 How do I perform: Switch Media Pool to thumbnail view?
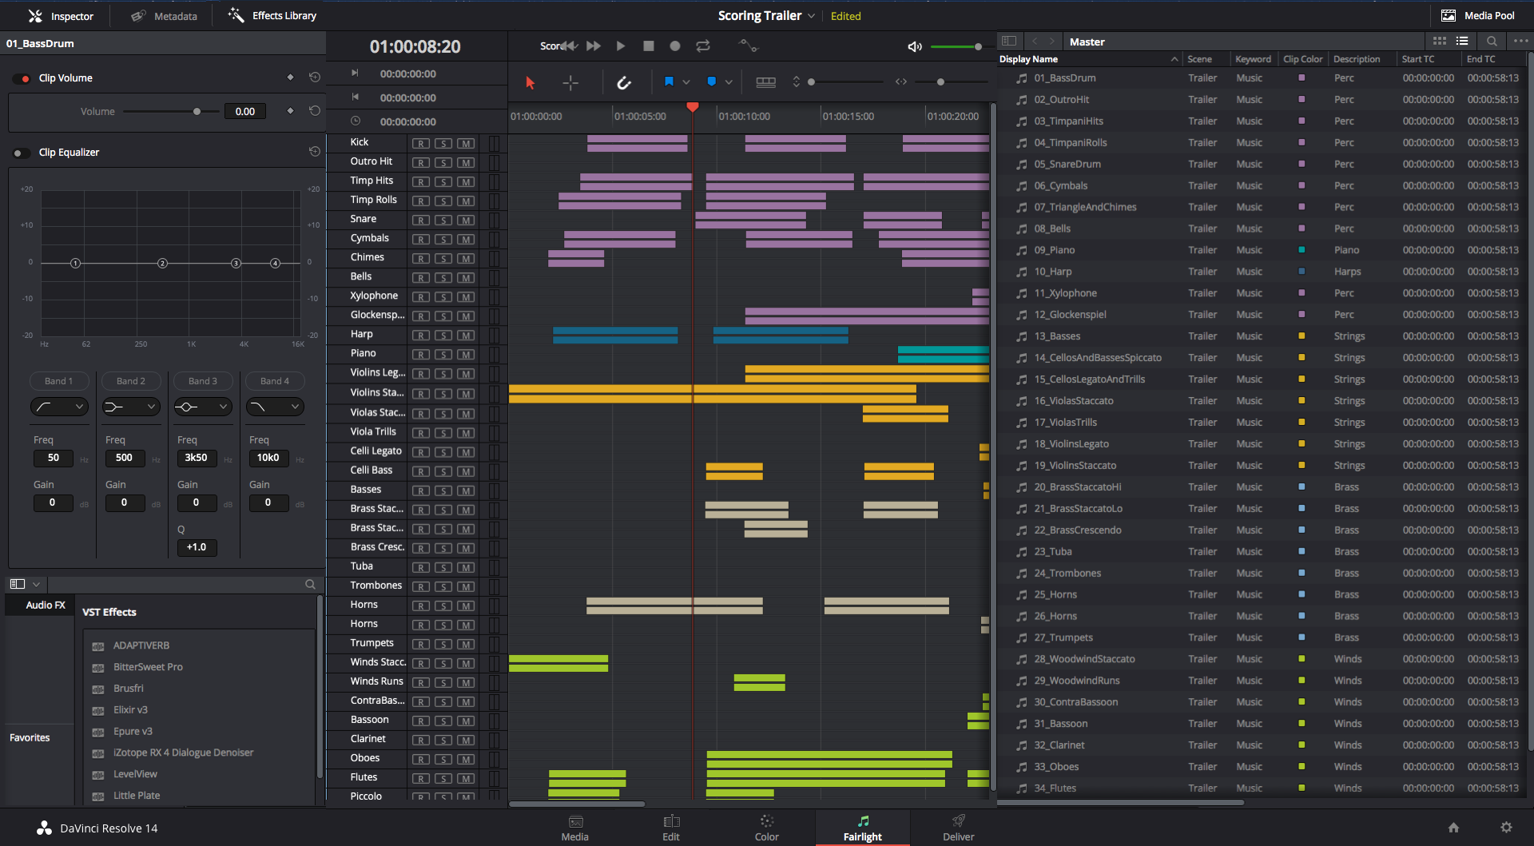pos(1440,41)
